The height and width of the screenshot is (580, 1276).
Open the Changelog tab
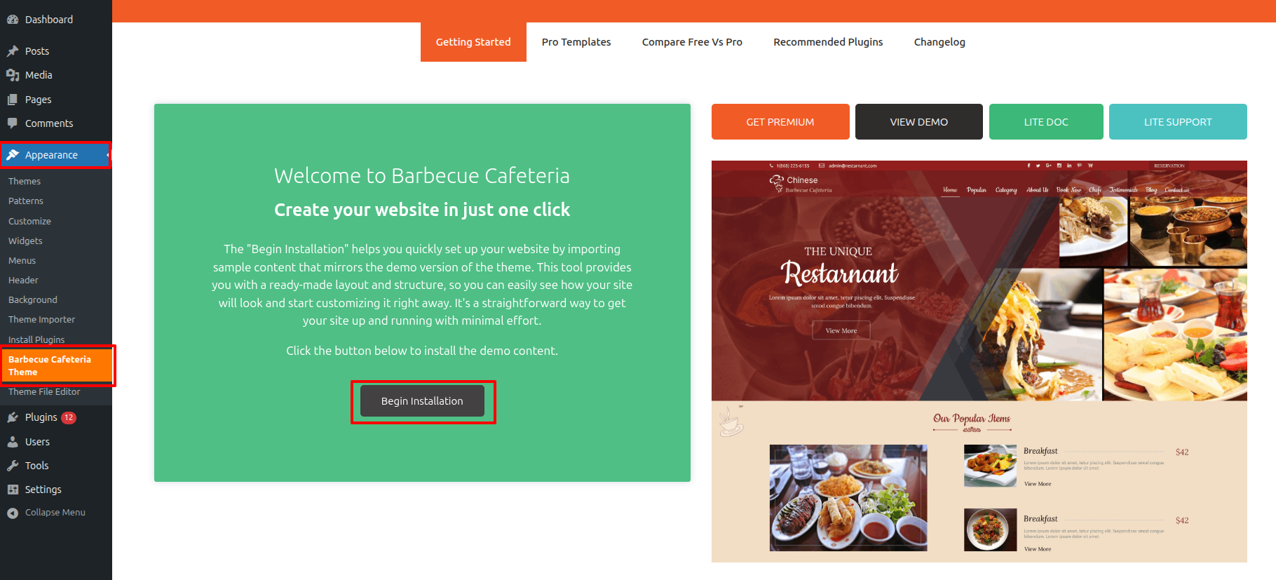pyautogui.click(x=939, y=42)
